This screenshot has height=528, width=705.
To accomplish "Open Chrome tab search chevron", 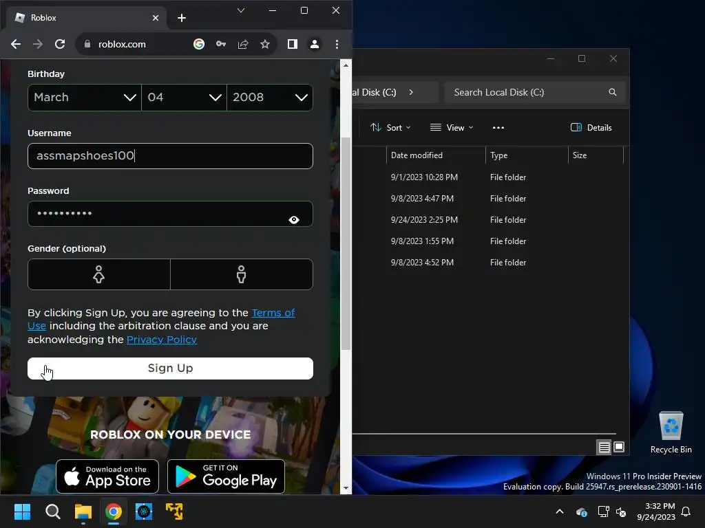I will point(241,10).
